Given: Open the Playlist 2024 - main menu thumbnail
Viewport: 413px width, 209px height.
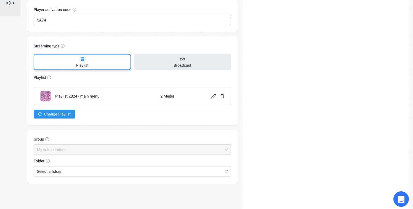Looking at the screenshot, I should pos(46,96).
